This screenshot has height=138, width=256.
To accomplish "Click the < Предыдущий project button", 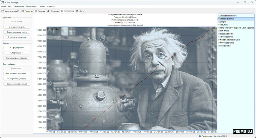I will click(16, 48).
